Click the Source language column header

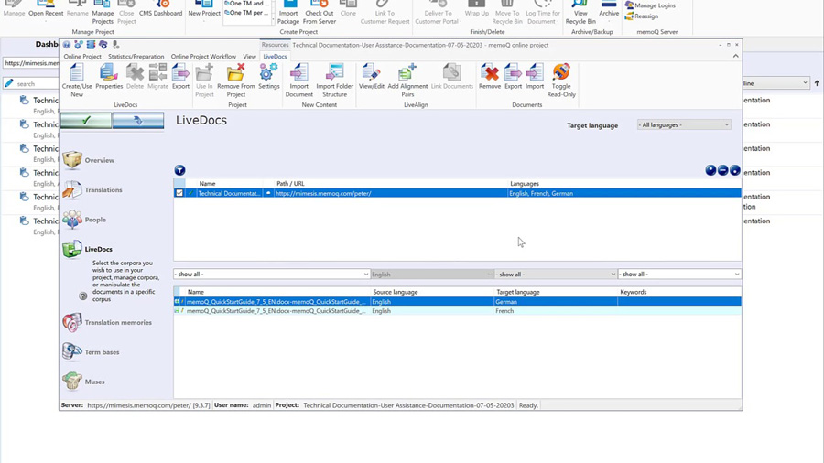click(x=396, y=292)
